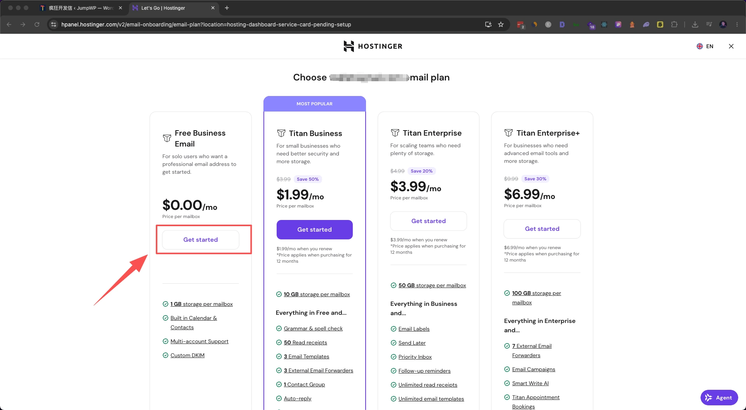Open 50 GB storage per mailbox link
The image size is (746, 410).
pyautogui.click(x=432, y=286)
